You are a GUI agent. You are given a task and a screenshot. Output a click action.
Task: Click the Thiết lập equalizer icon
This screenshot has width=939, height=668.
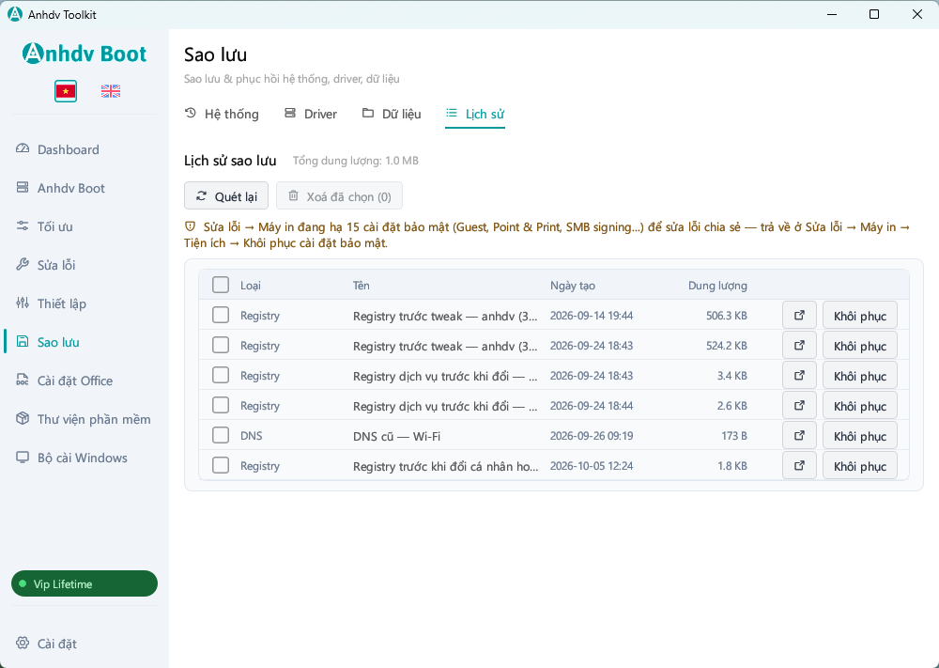[23, 303]
